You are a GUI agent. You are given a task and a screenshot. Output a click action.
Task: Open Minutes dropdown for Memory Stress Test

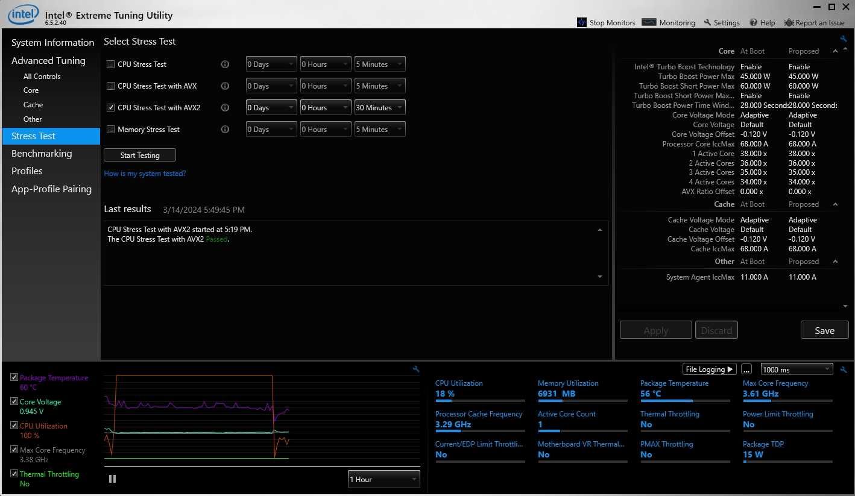pos(380,129)
